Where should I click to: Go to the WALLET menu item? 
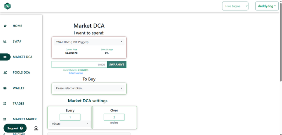18,88
